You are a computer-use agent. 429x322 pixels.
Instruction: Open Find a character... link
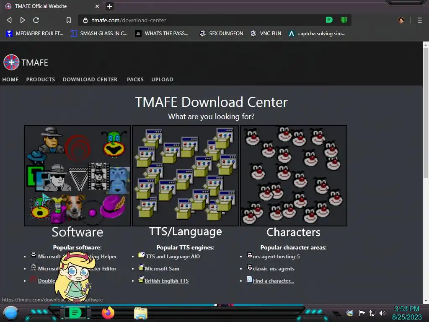coord(273,280)
